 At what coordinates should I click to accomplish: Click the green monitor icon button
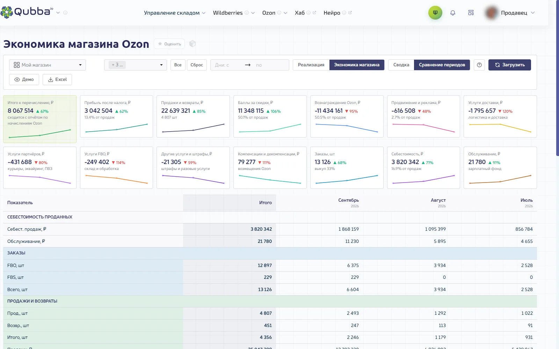(435, 13)
